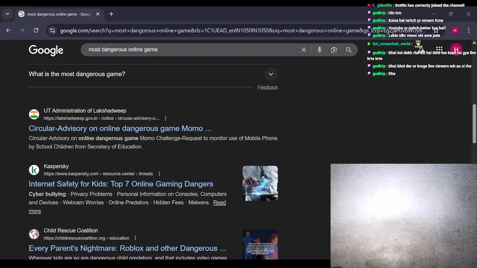
Task: Click 'Child Rescue Coalition' site name text
Action: [x=71, y=230]
